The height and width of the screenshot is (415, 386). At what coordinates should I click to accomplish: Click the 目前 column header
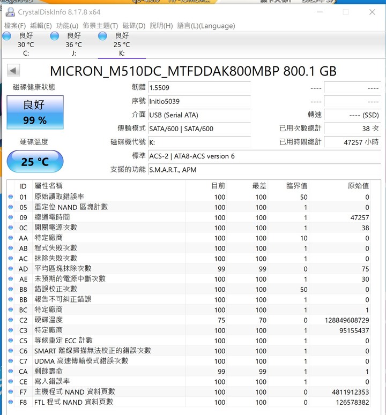point(206,186)
